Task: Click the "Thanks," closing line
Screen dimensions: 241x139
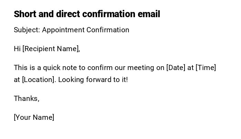Action: (27, 99)
